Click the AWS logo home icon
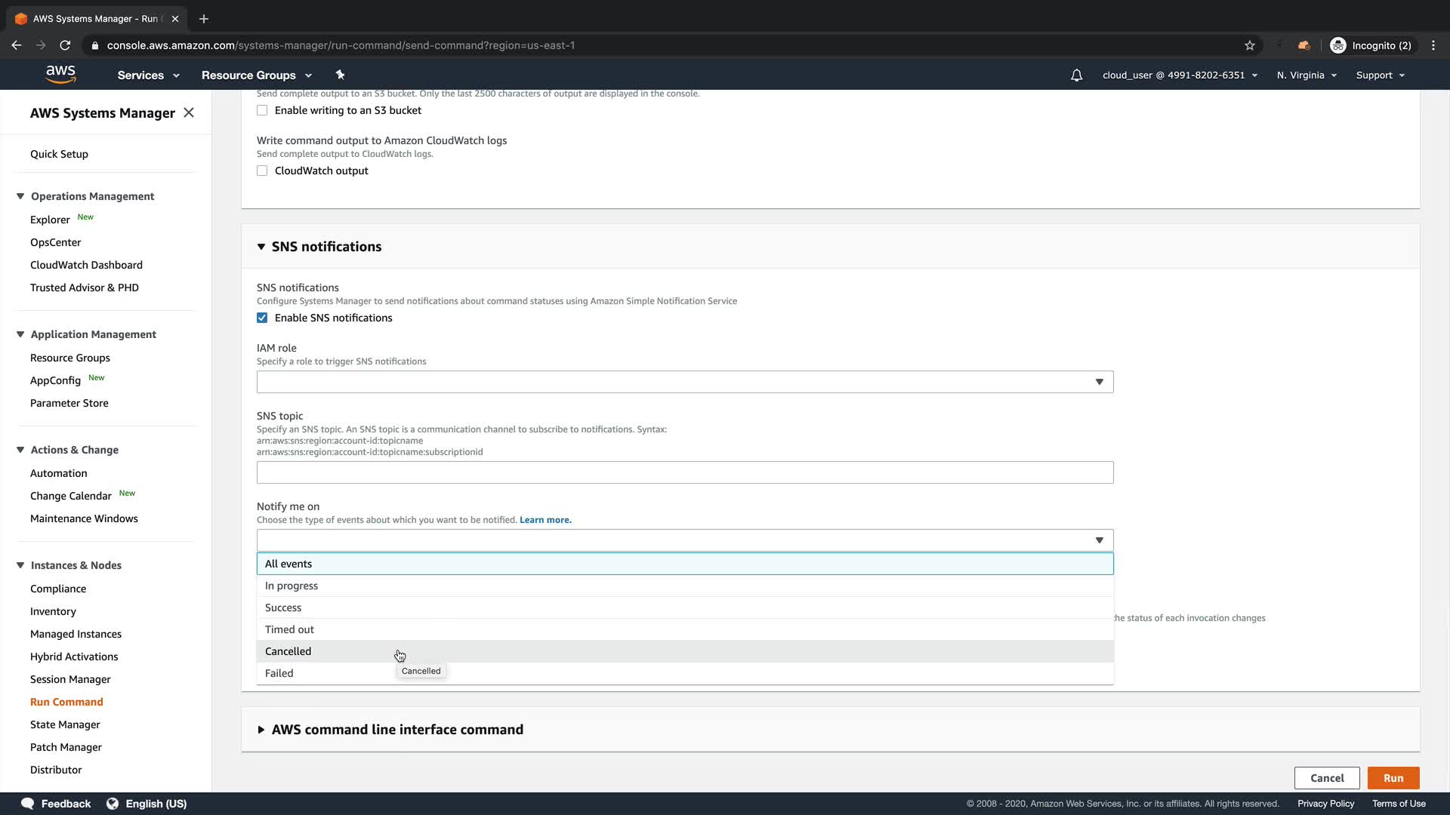1450x815 pixels. (60, 74)
